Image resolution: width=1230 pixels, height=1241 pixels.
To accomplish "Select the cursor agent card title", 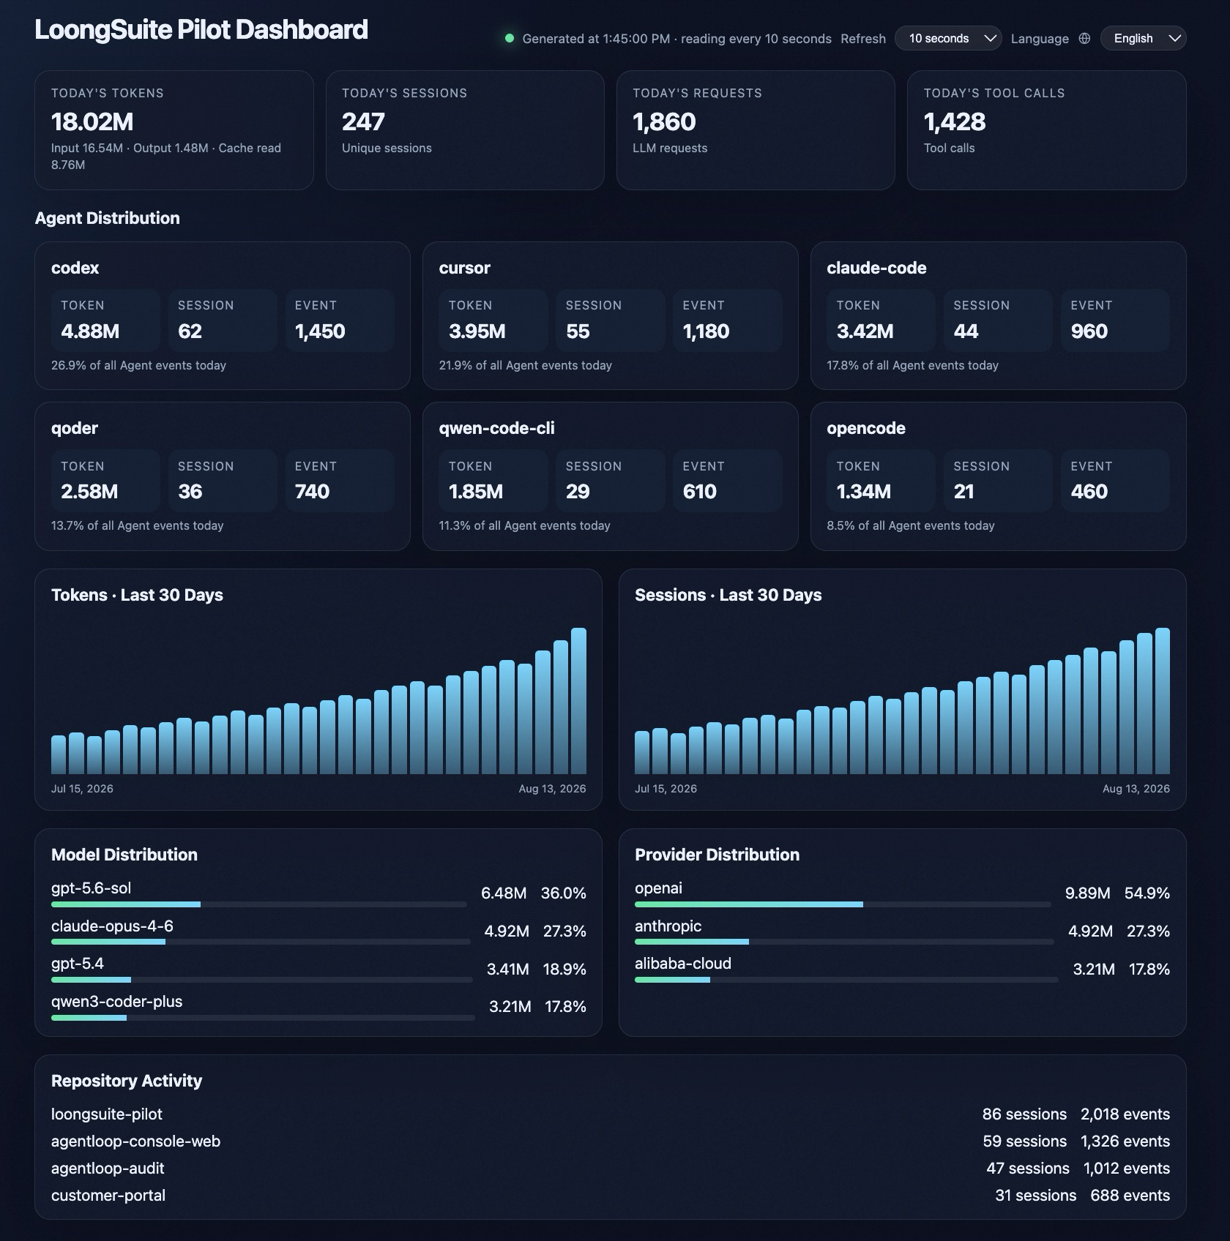I will 464,268.
